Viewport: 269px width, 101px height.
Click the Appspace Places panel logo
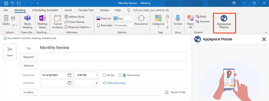click(x=197, y=39)
